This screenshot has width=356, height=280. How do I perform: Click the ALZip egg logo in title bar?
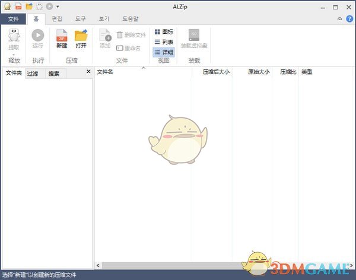[8, 7]
